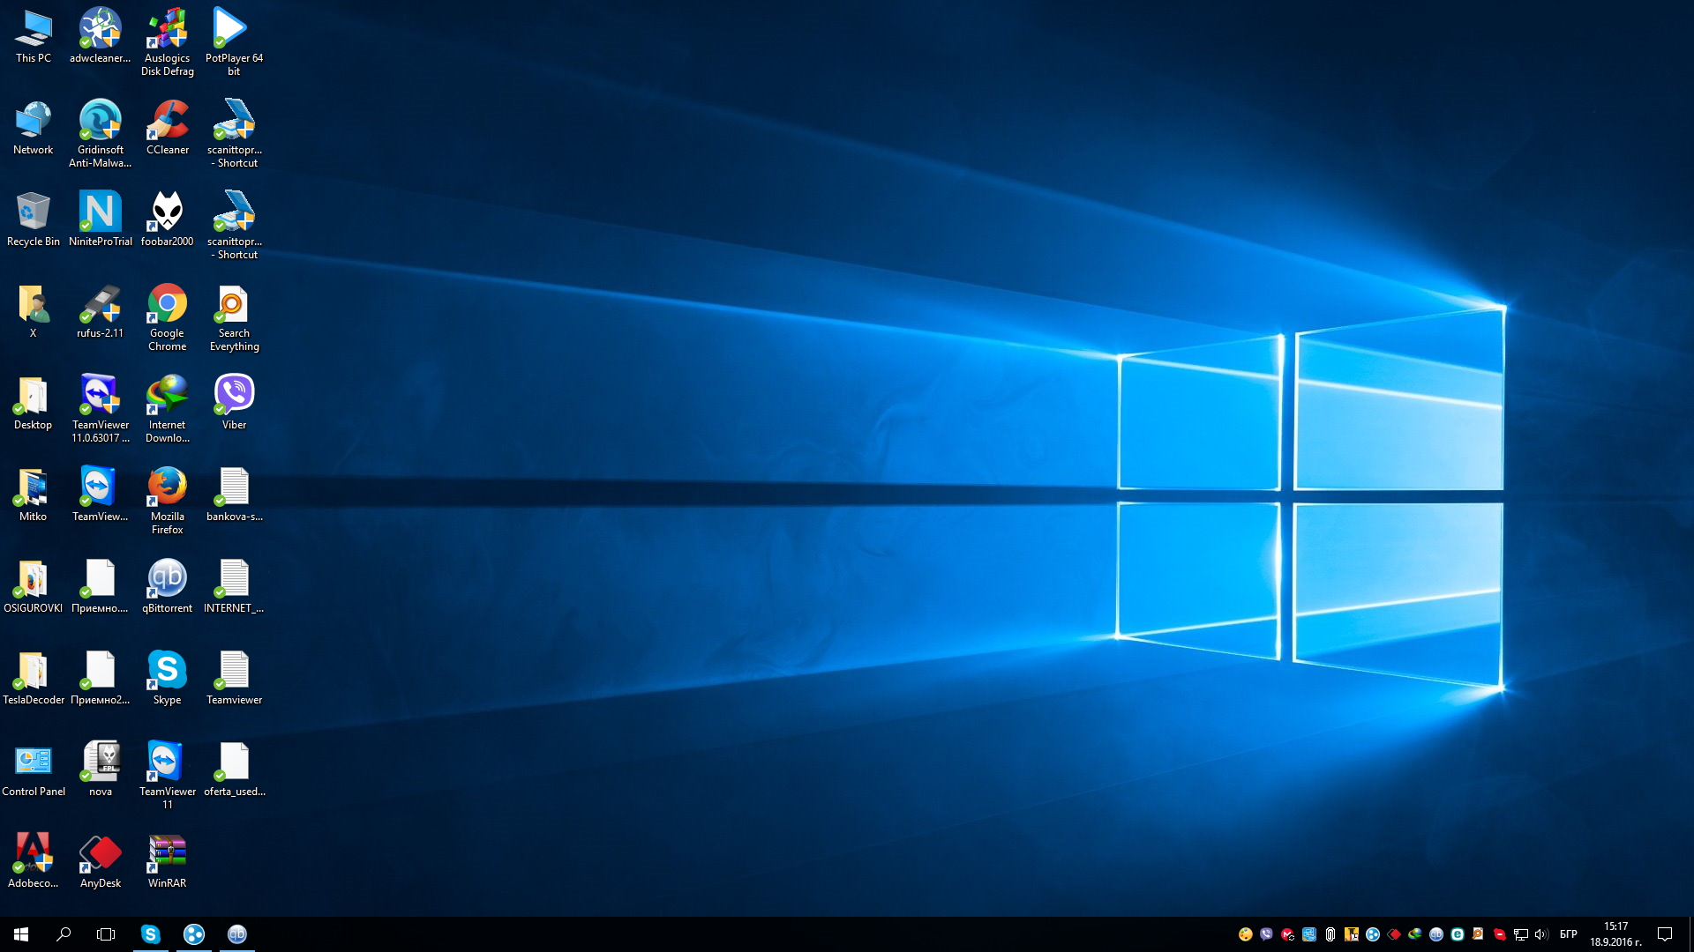Click Internet Download Manager tray icon
Screen dimensions: 1694x952
(x=1415, y=934)
